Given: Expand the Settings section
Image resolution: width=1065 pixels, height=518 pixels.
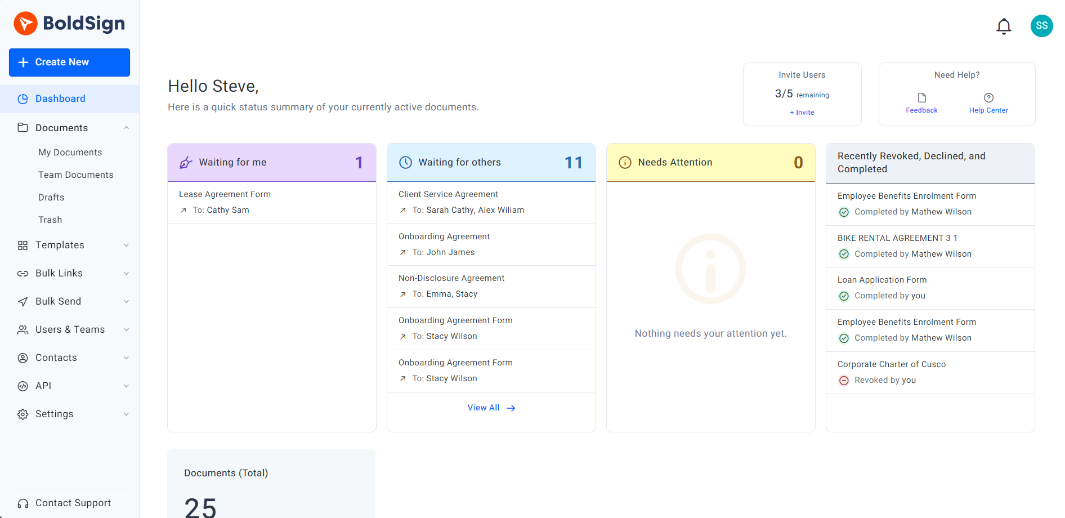Looking at the screenshot, I should point(126,414).
